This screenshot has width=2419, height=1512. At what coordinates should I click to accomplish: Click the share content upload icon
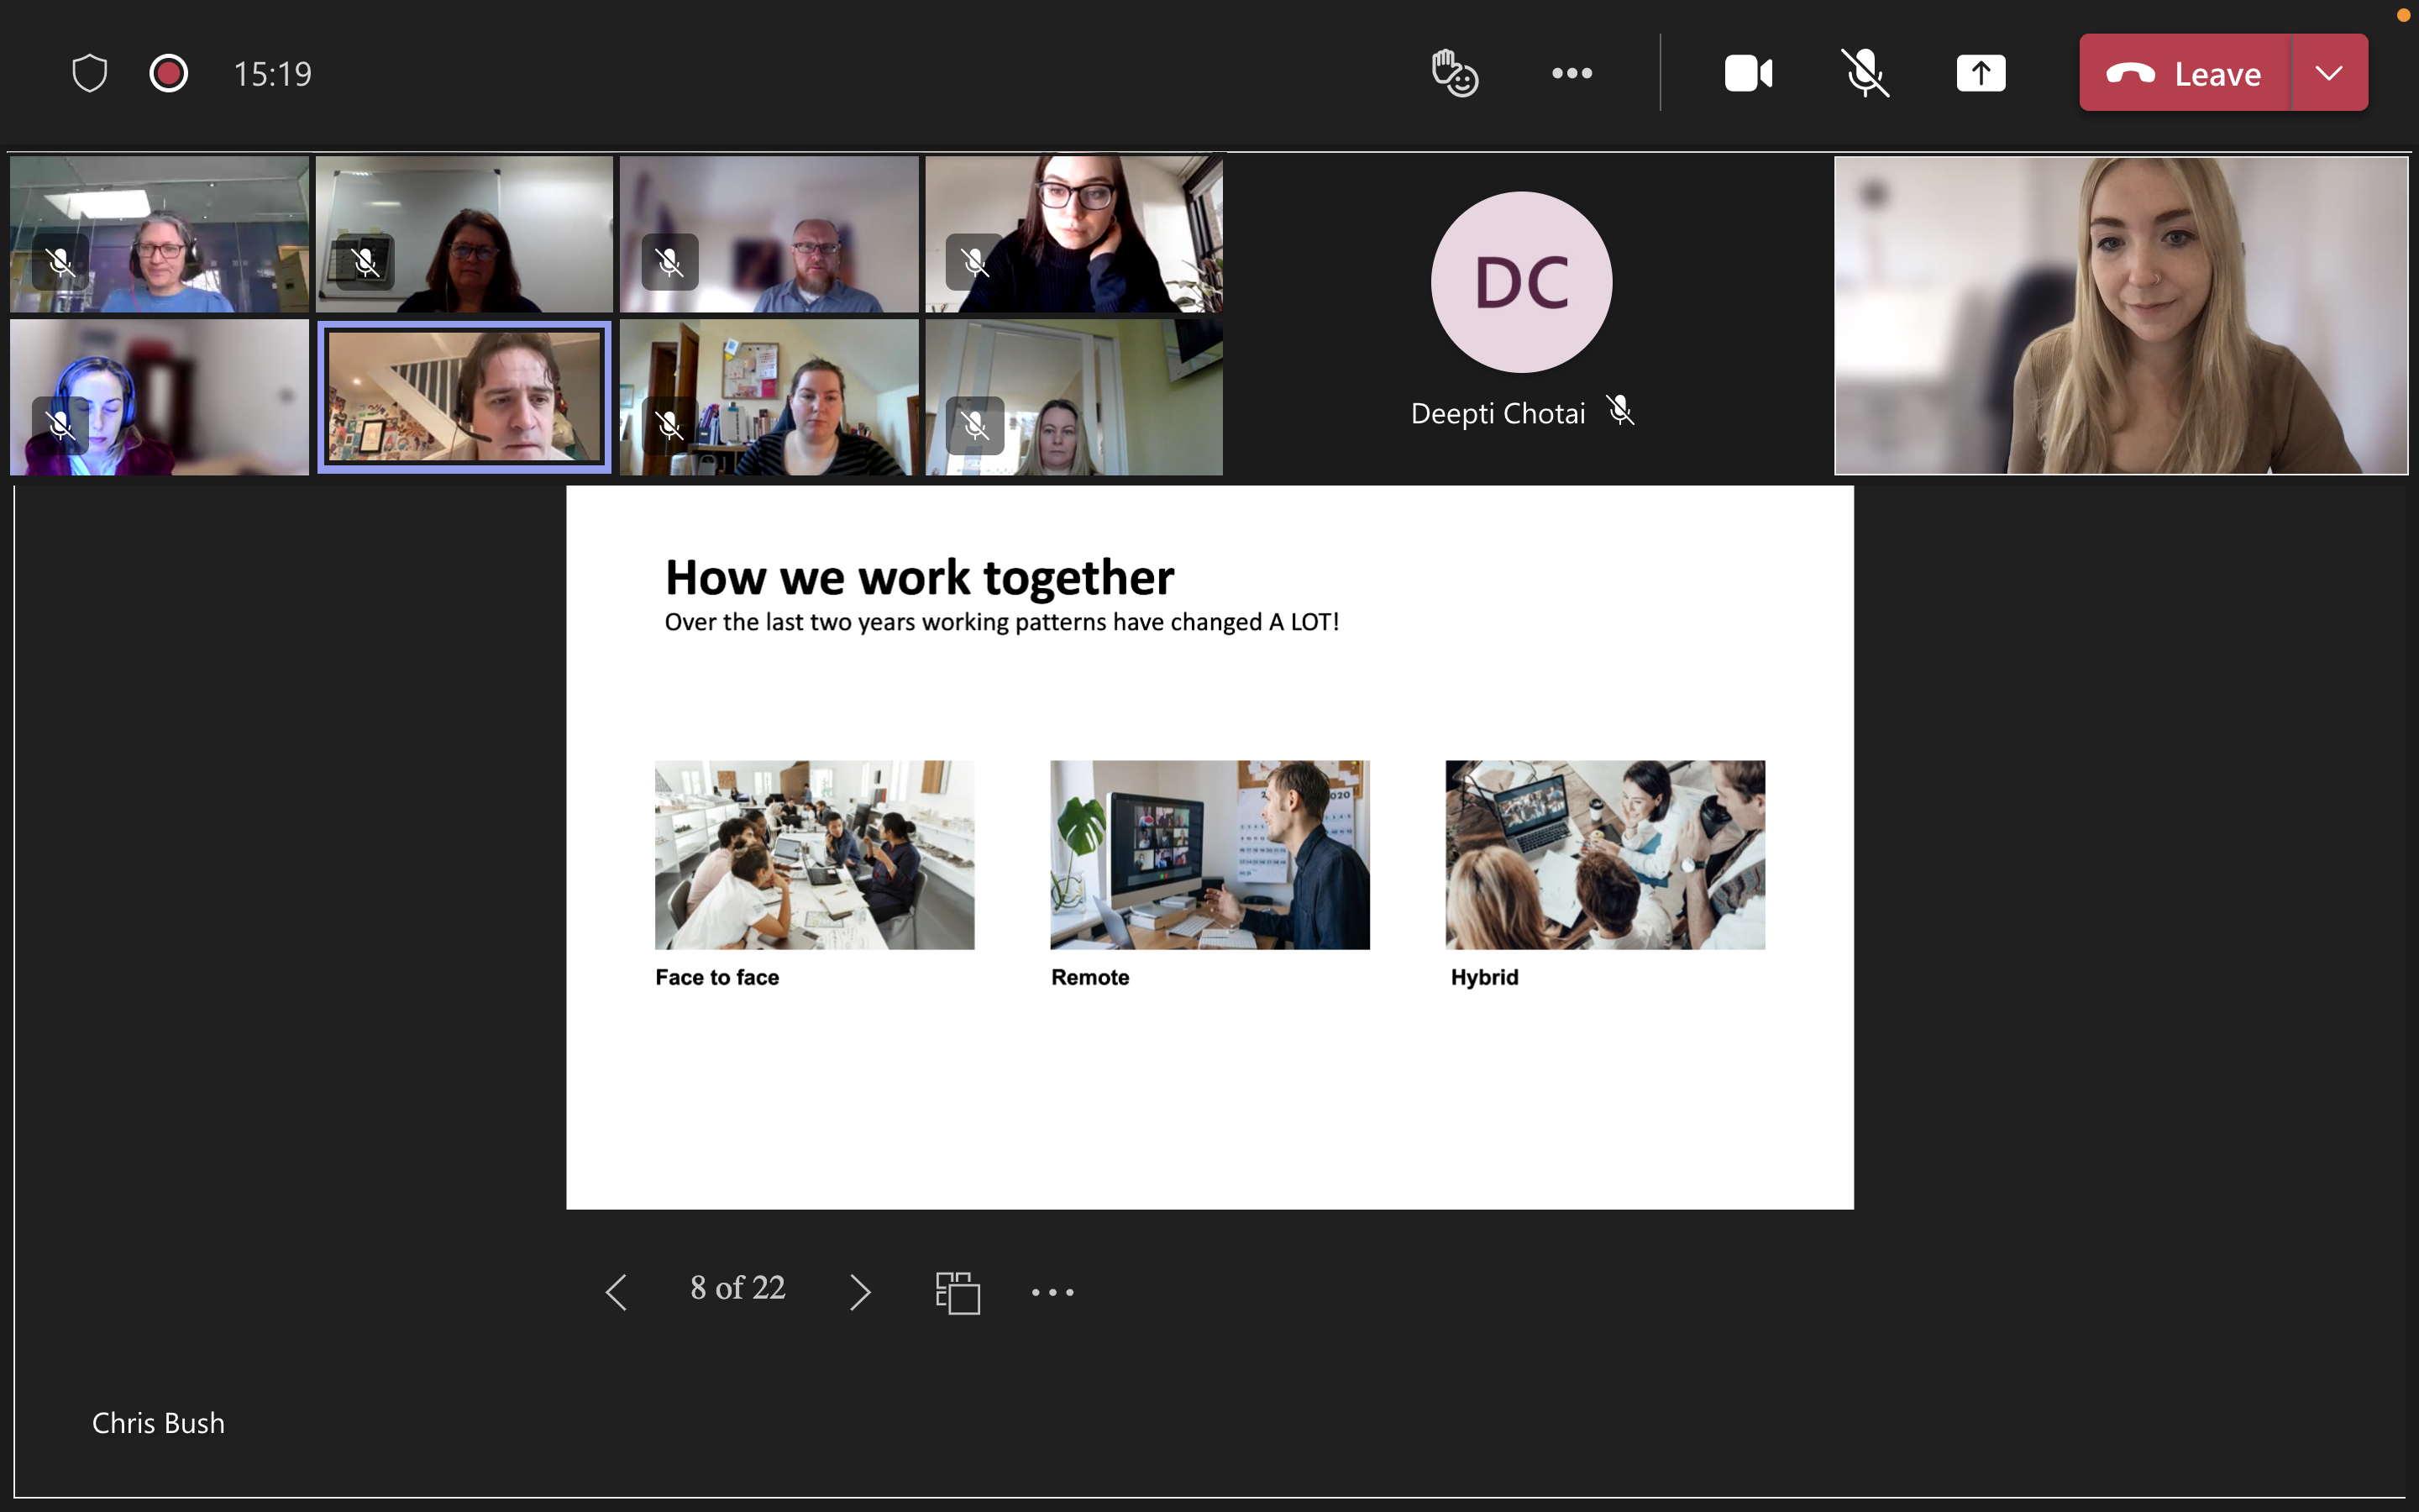[1981, 73]
